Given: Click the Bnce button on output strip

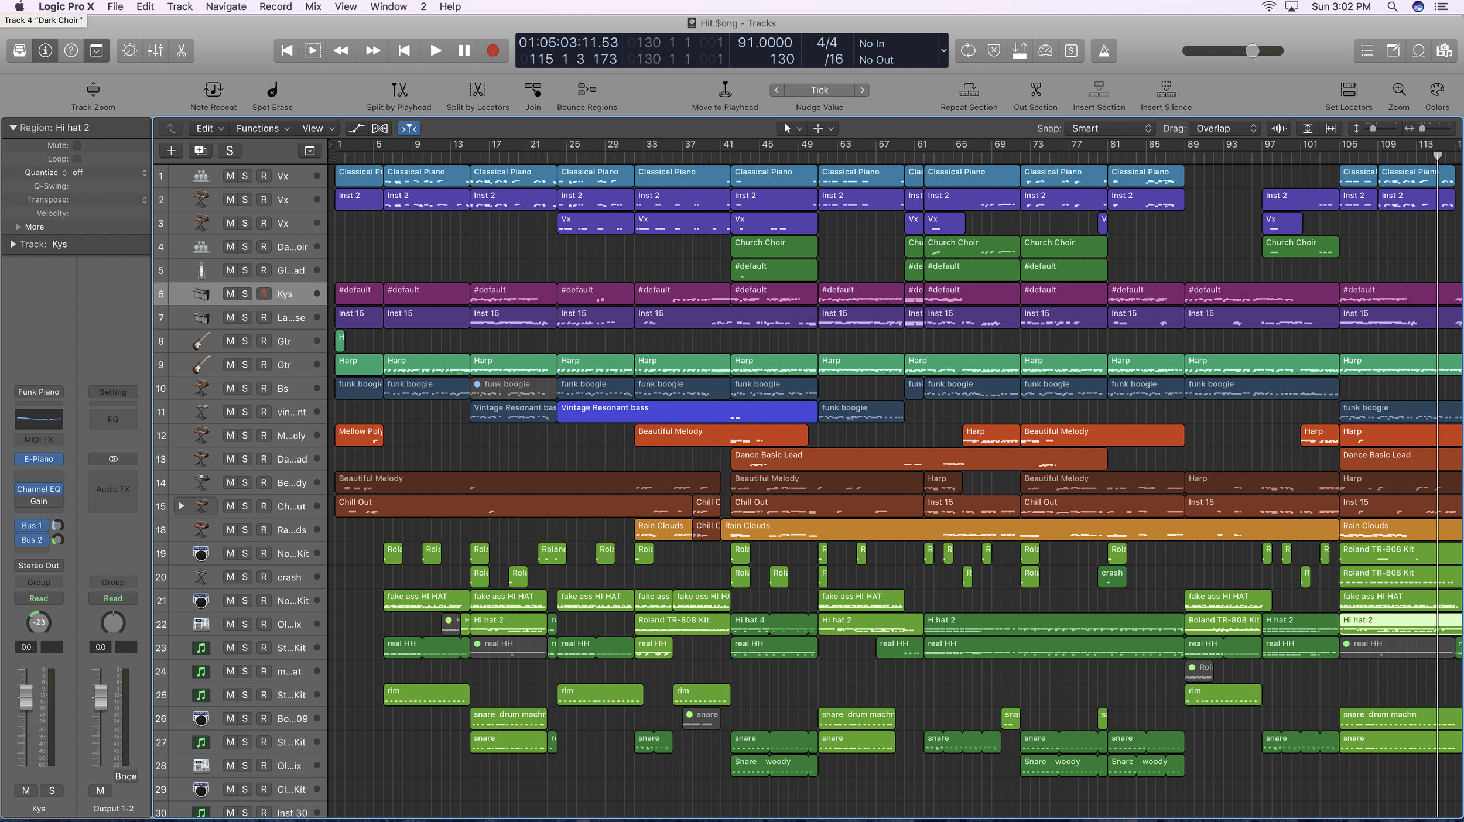Looking at the screenshot, I should click(x=125, y=776).
